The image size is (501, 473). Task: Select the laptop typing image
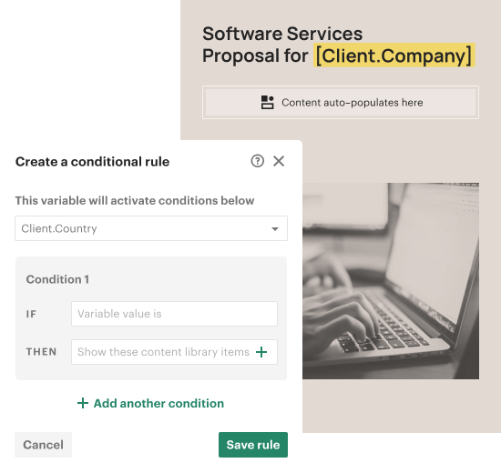point(391,281)
